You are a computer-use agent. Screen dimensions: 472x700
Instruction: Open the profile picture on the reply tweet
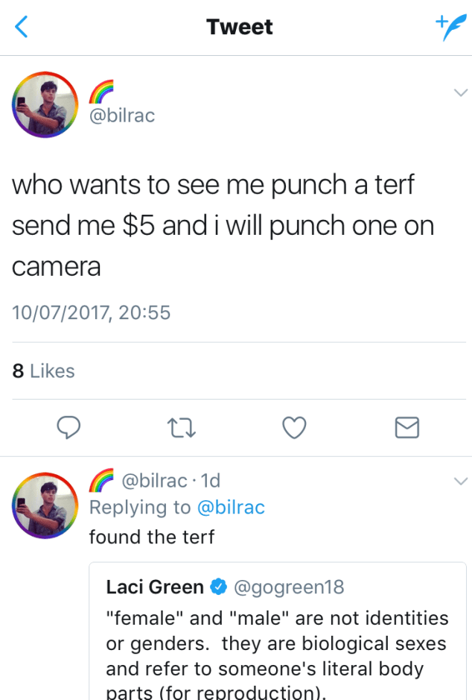[45, 505]
